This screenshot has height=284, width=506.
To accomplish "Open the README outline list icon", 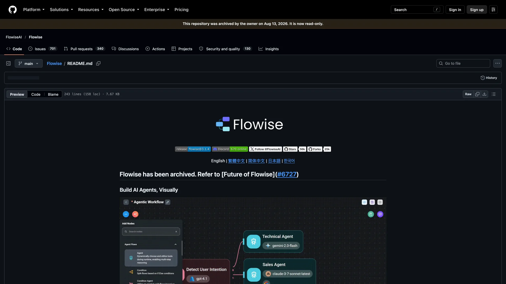I will click(494, 94).
